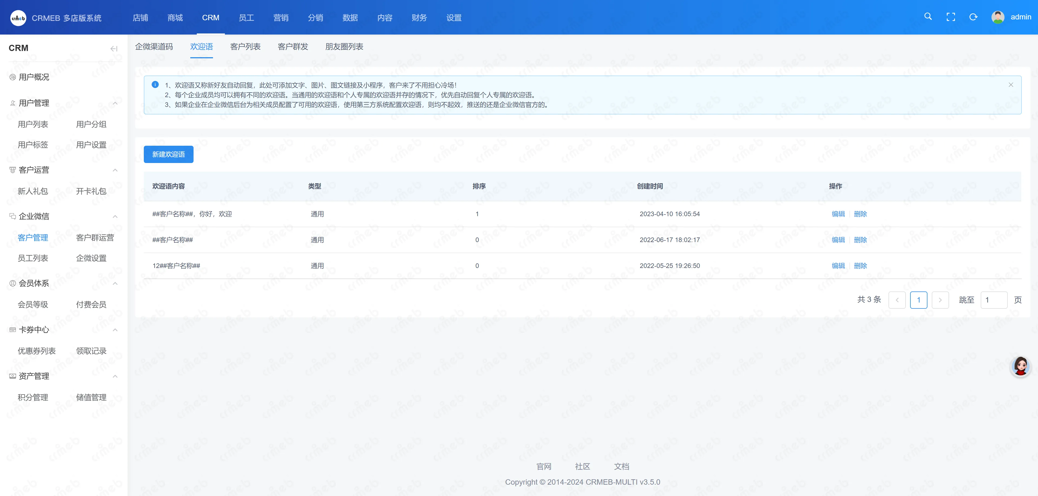
Task: Open the 分销 top menu
Action: click(315, 18)
